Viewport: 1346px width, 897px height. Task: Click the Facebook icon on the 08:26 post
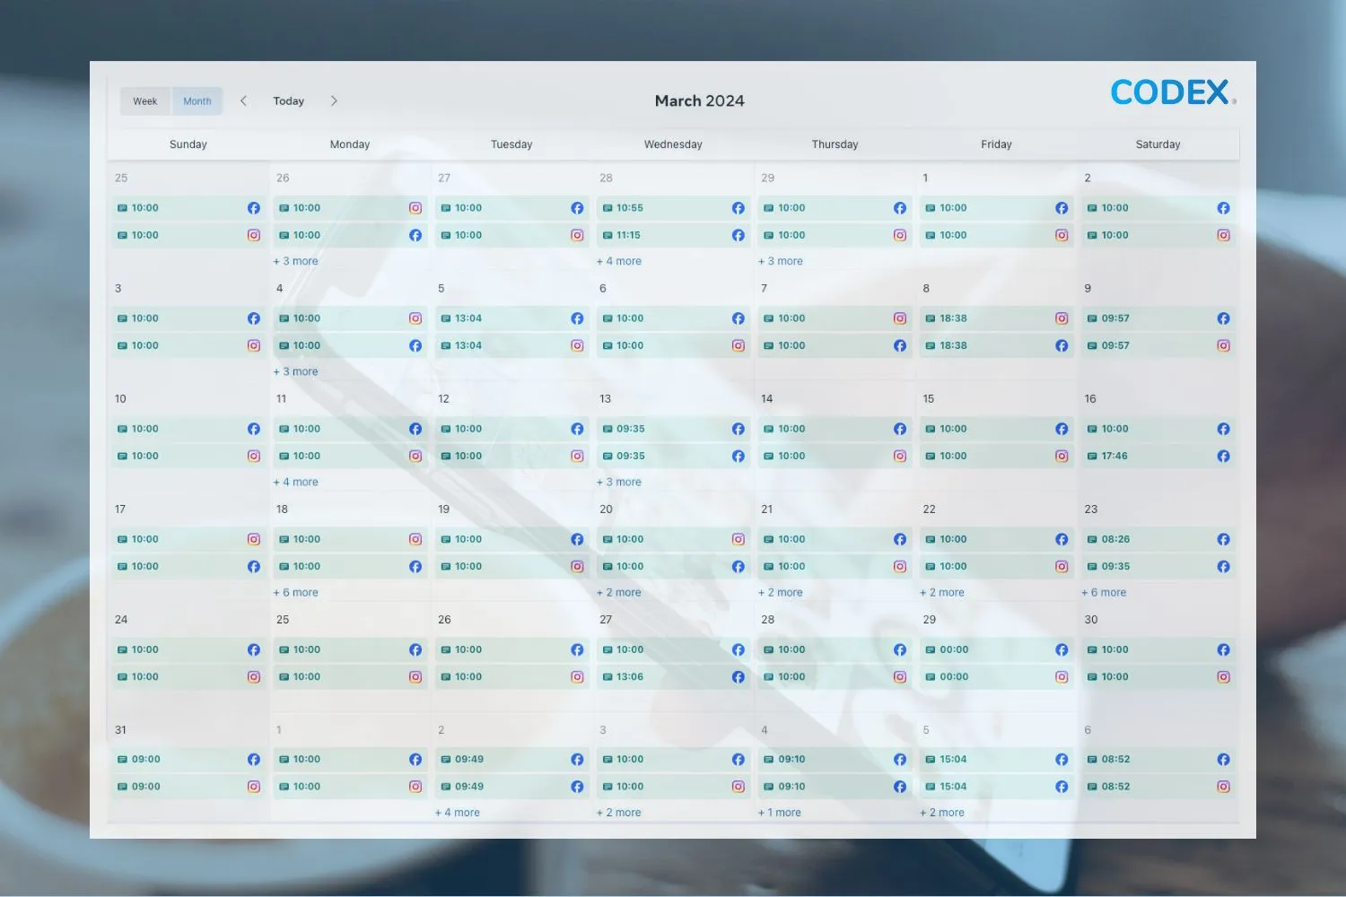click(x=1223, y=539)
